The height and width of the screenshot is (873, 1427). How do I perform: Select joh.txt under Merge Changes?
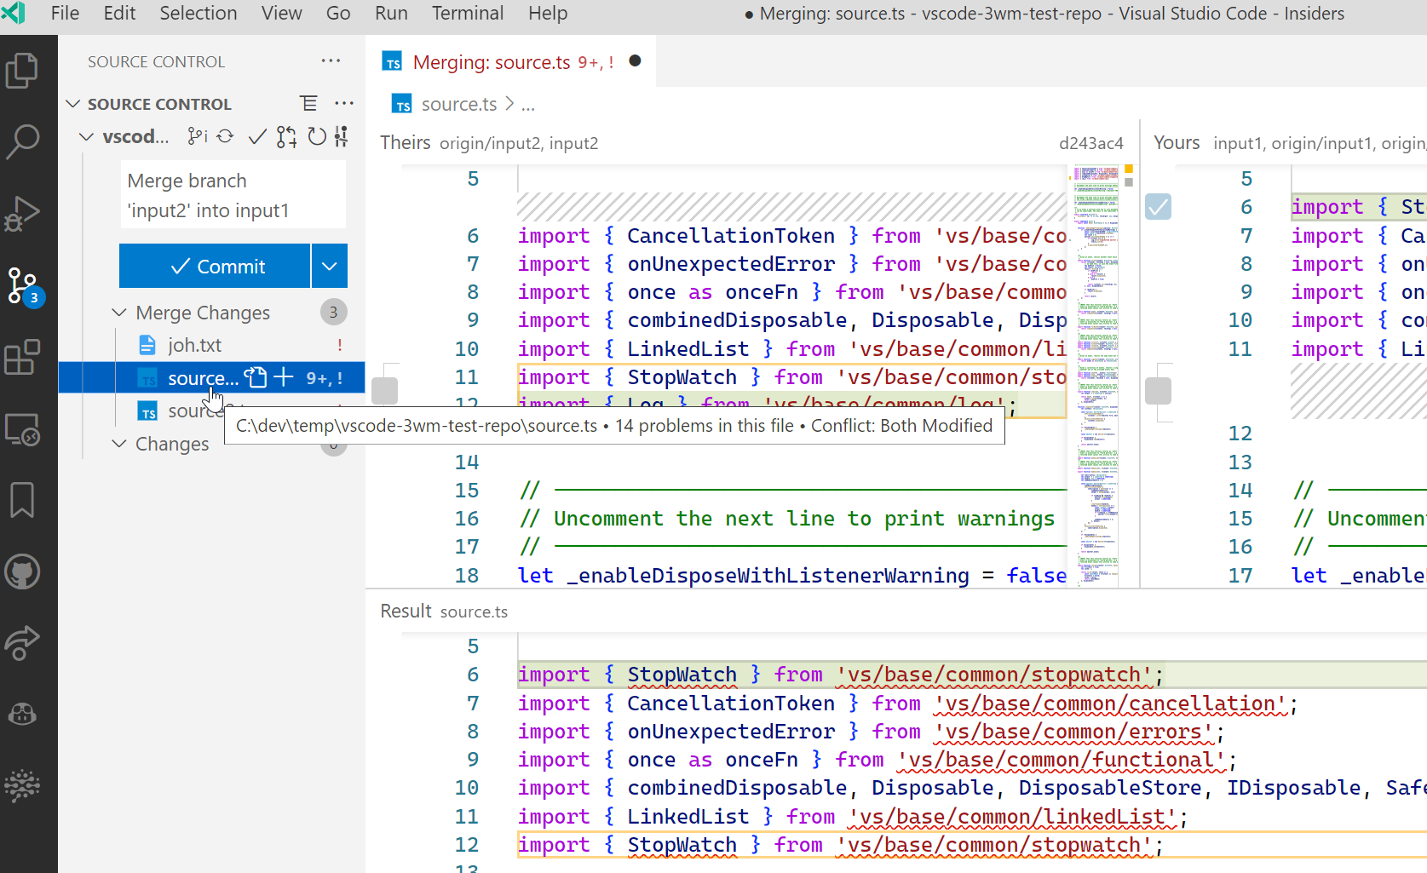[196, 344]
